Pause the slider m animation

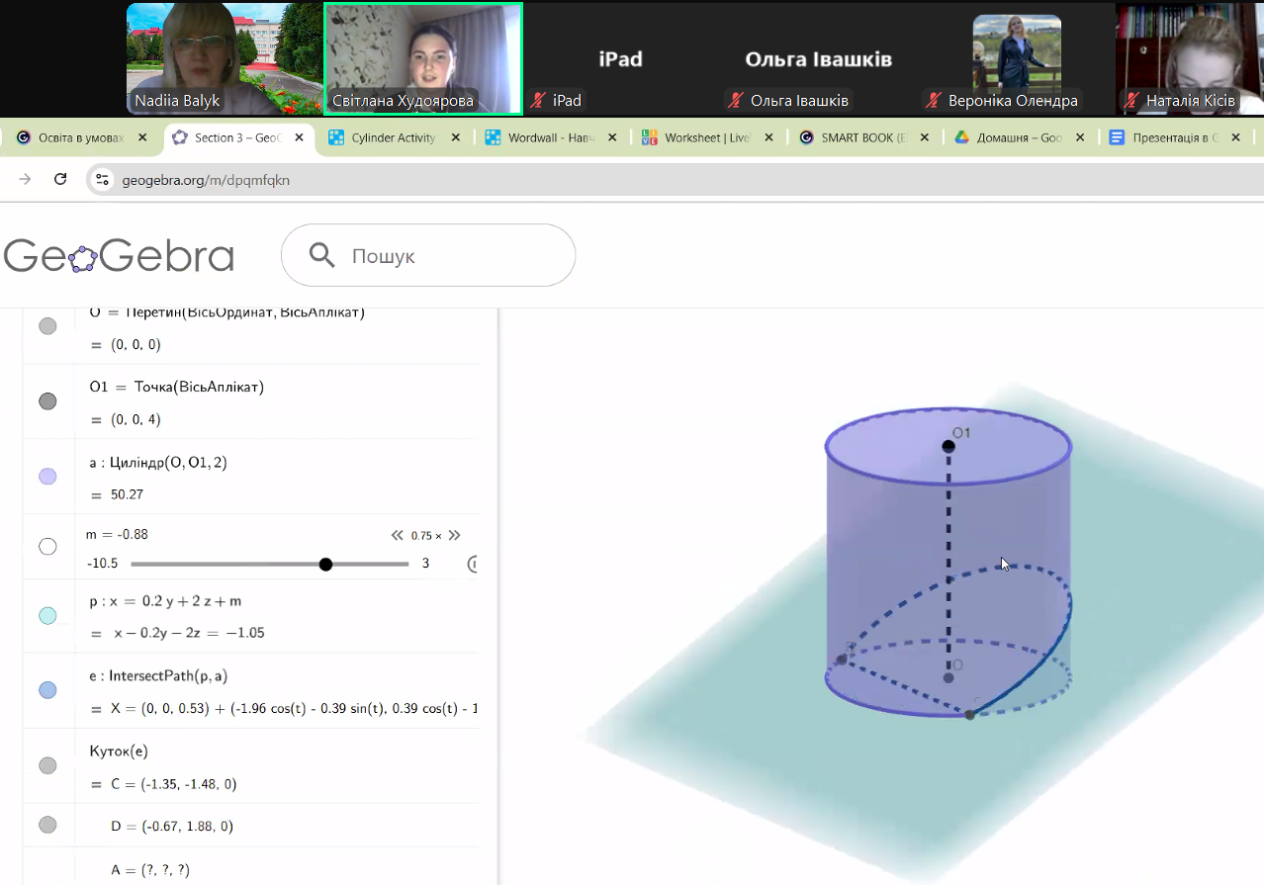pyautogui.click(x=472, y=565)
